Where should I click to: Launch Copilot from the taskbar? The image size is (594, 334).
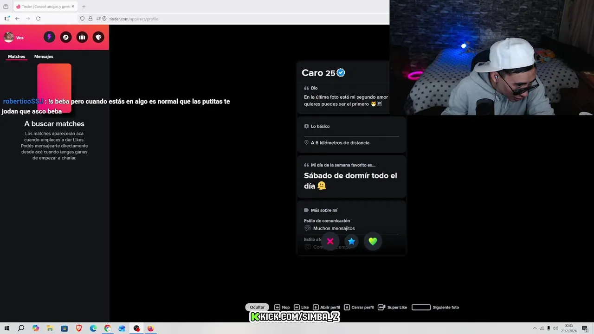(x=36, y=328)
